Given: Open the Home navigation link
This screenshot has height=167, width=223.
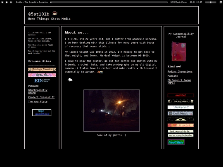Looking at the screenshot, I should (31, 19).
